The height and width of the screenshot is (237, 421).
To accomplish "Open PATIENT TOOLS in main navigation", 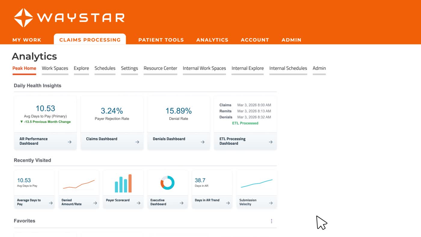I will [161, 40].
